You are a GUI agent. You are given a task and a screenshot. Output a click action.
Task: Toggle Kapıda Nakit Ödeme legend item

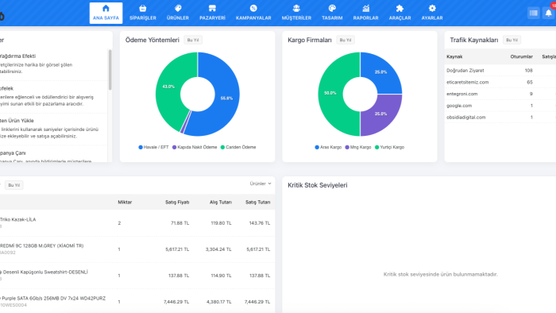(x=195, y=147)
